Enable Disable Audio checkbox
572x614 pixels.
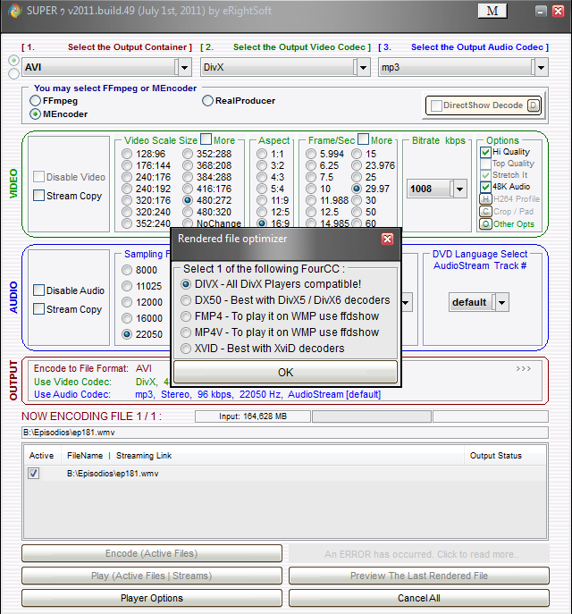click(38, 290)
